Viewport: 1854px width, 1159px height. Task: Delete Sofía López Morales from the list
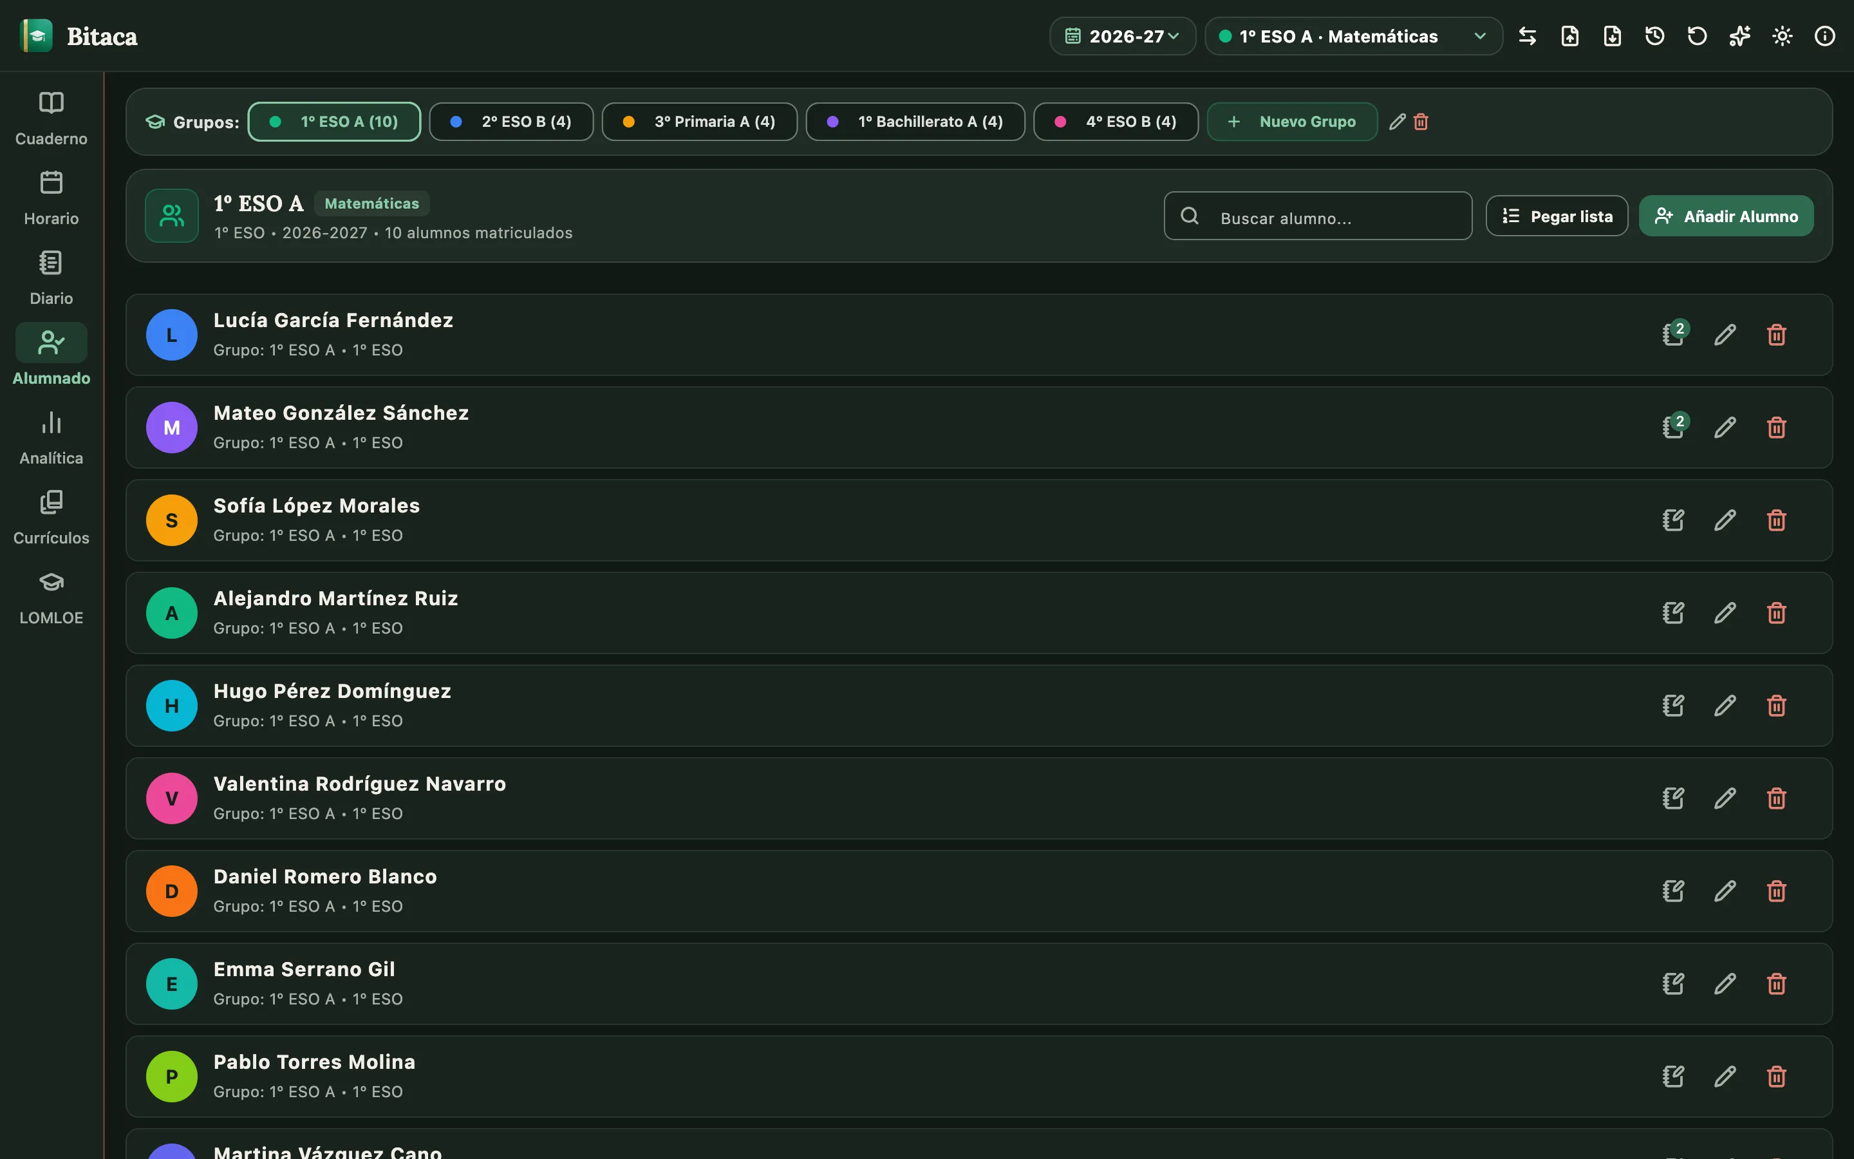[1776, 520]
